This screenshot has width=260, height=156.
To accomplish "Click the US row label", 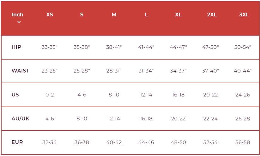I will pyautogui.click(x=15, y=95).
